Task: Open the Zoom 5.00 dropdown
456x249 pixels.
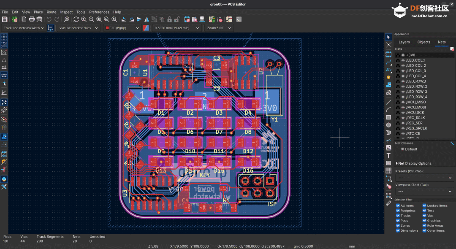Action: 219,28
